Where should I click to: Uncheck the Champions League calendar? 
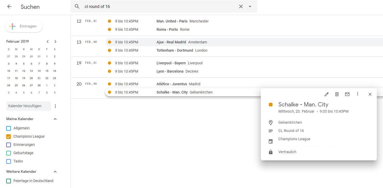pos(9,136)
